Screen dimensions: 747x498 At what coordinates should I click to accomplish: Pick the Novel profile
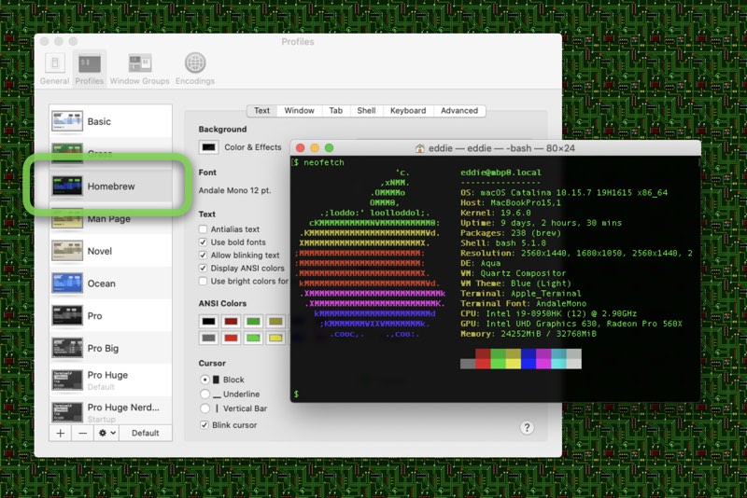110,251
